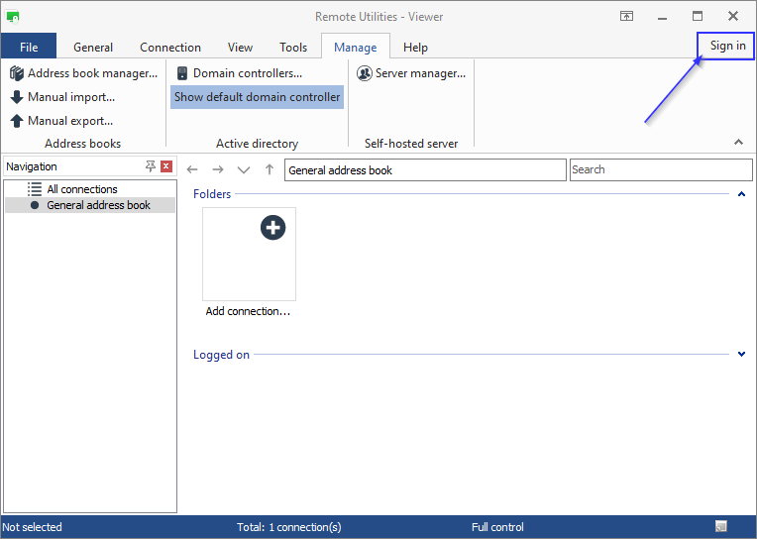Click the Sign in button
This screenshot has width=757, height=539.
tap(727, 46)
